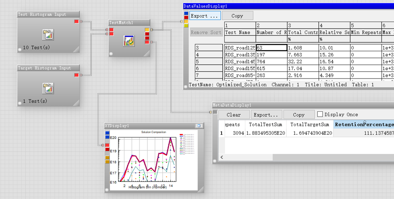The height and width of the screenshot is (199, 394).
Task: Click the Remove Sort button
Action: pos(206,32)
